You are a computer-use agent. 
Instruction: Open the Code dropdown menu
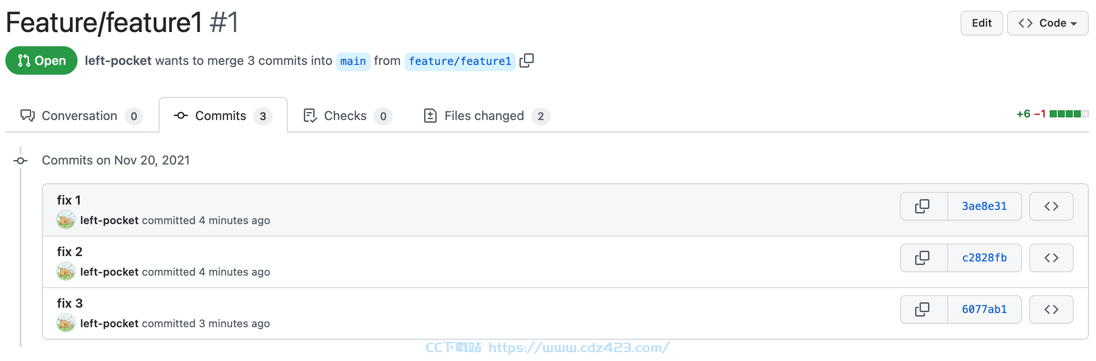click(1047, 23)
